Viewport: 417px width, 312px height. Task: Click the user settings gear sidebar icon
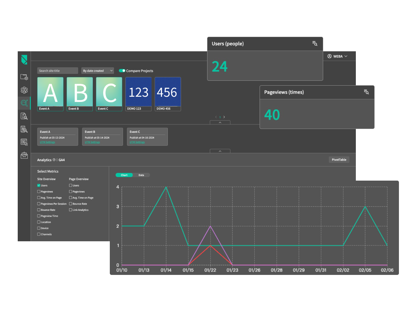[24, 90]
